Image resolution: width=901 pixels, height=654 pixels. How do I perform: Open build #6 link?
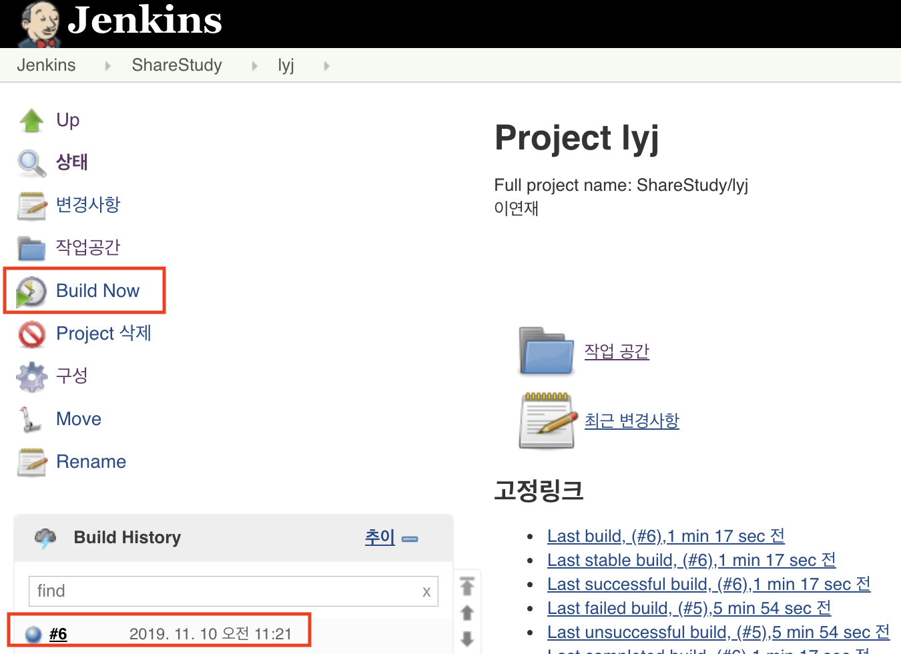[58, 634]
